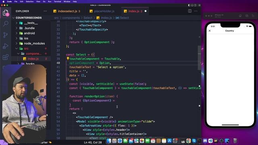258x145 pixels.
Task: Open Terminal from the Dock
Action: 200,141
